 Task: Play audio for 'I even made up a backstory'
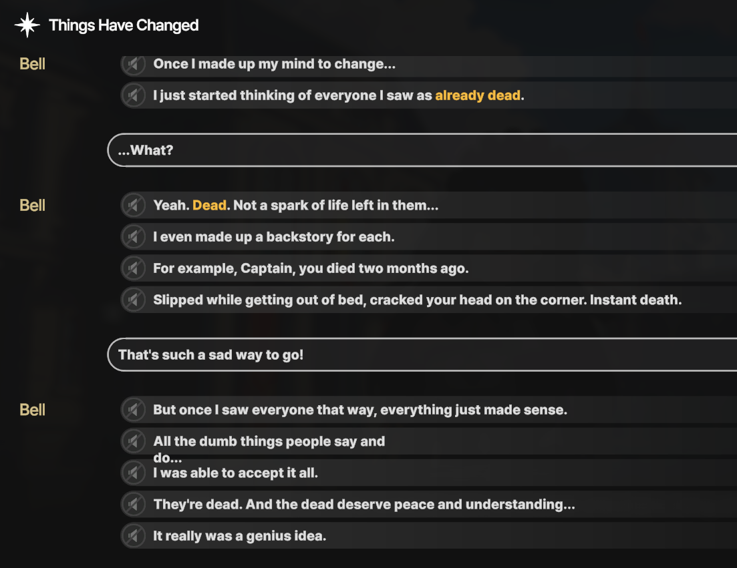point(134,237)
